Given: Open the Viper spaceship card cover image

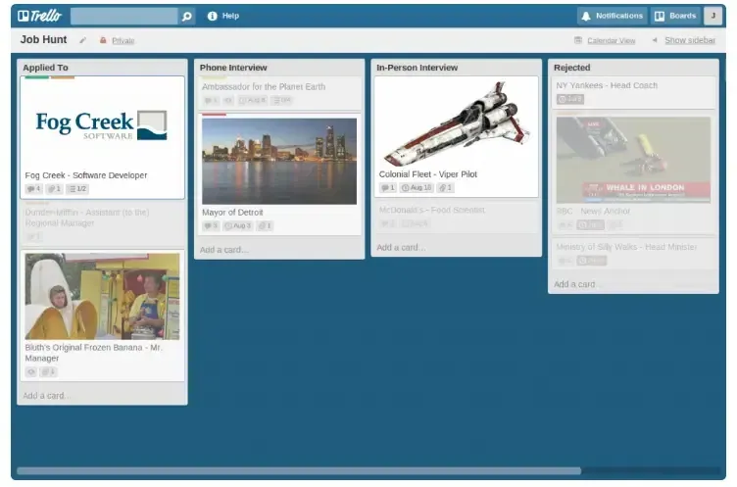Looking at the screenshot, I should tap(456, 124).
